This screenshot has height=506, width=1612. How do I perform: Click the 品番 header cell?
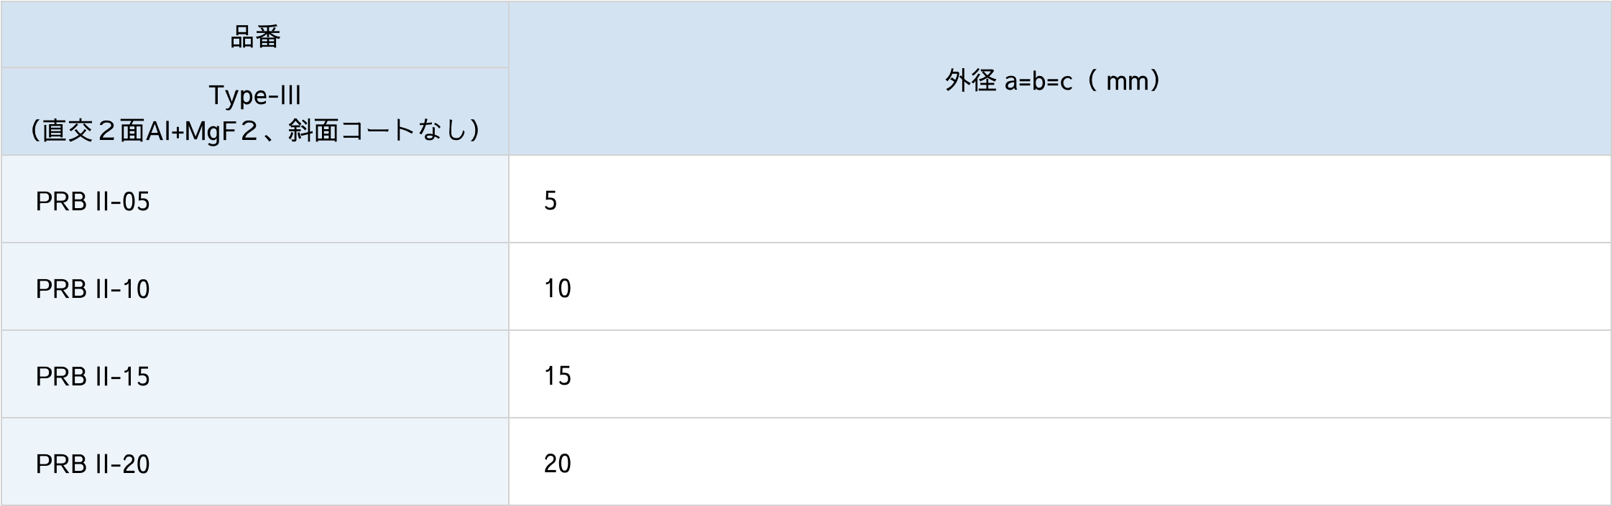pos(255,37)
